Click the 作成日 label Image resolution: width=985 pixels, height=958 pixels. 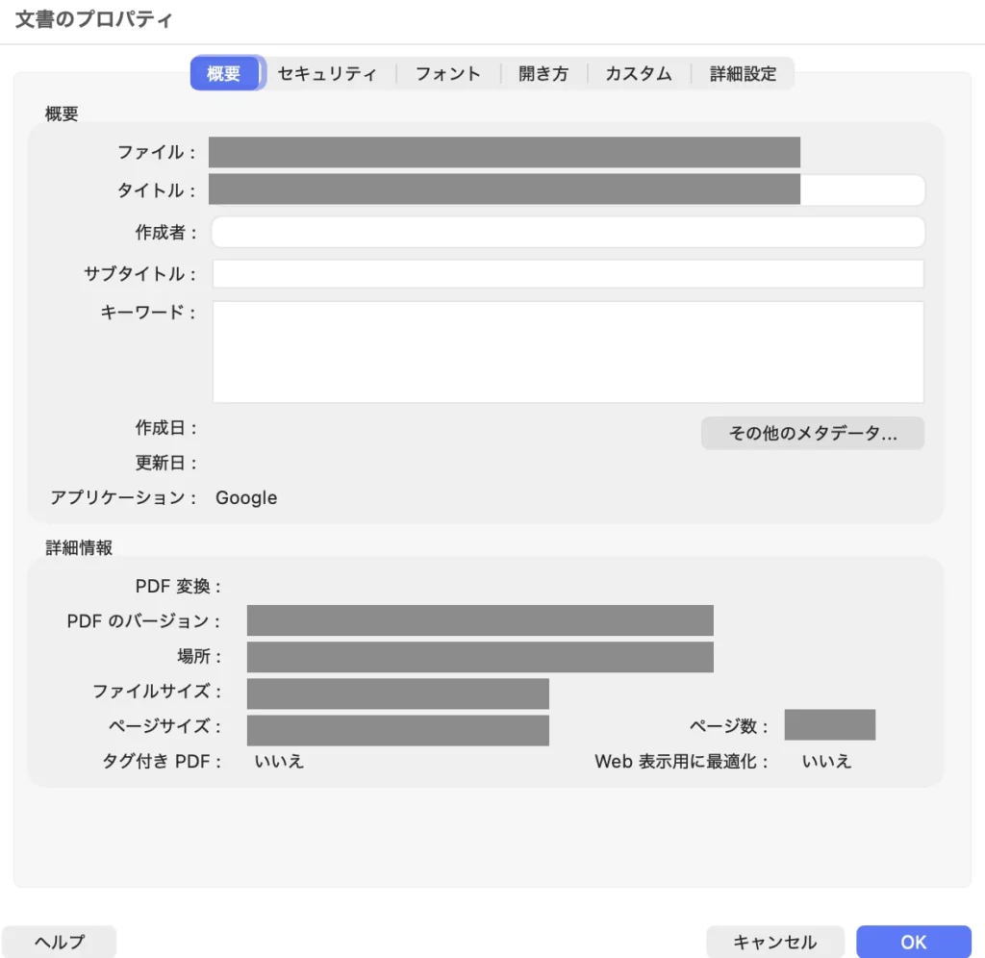click(165, 428)
